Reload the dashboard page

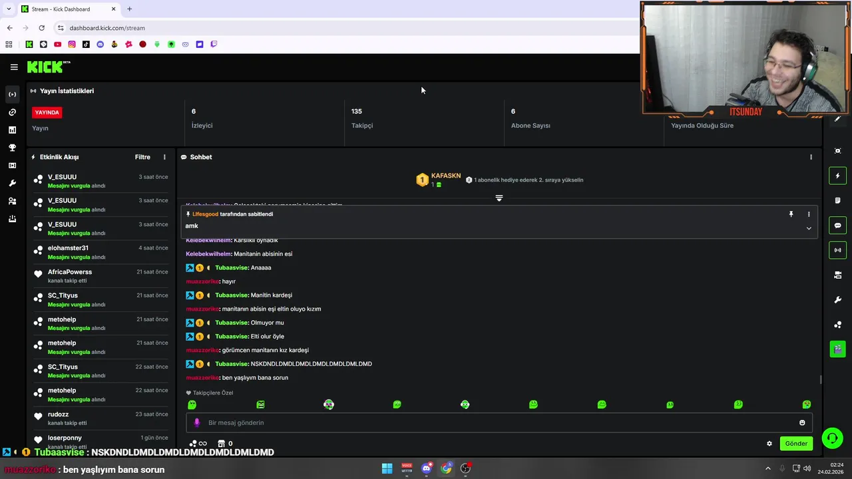pos(41,28)
